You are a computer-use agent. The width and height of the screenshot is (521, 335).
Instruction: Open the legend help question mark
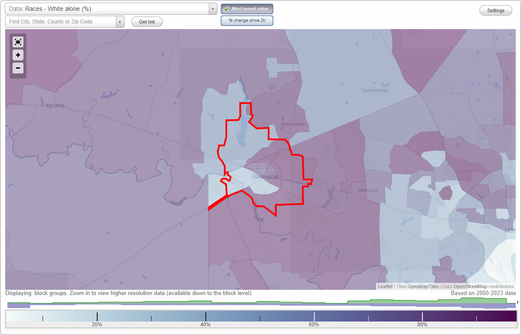(517, 302)
